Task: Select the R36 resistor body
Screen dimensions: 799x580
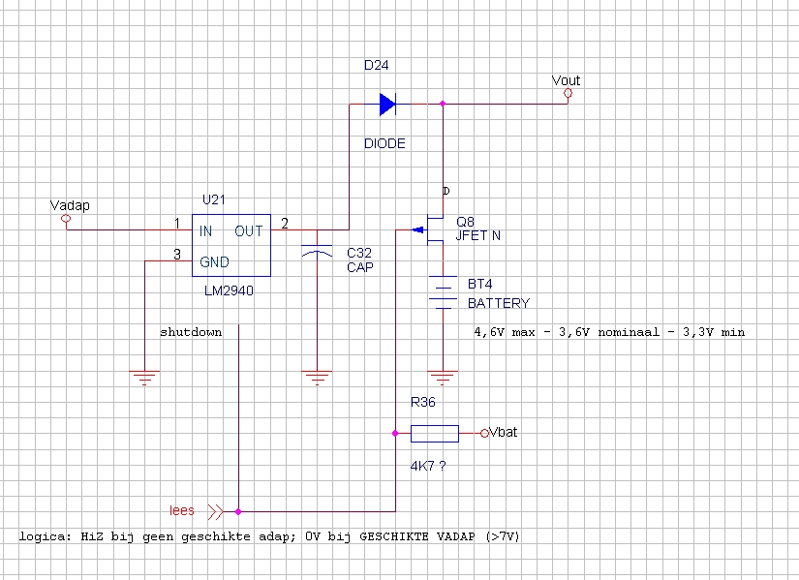Action: (x=434, y=433)
